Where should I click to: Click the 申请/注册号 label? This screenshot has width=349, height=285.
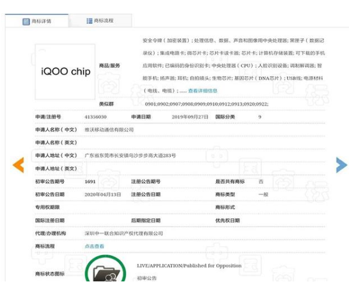(48, 117)
